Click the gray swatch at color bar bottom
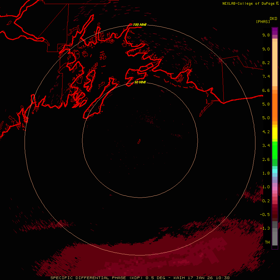The width and height of the screenshot is (280, 280). point(275,238)
